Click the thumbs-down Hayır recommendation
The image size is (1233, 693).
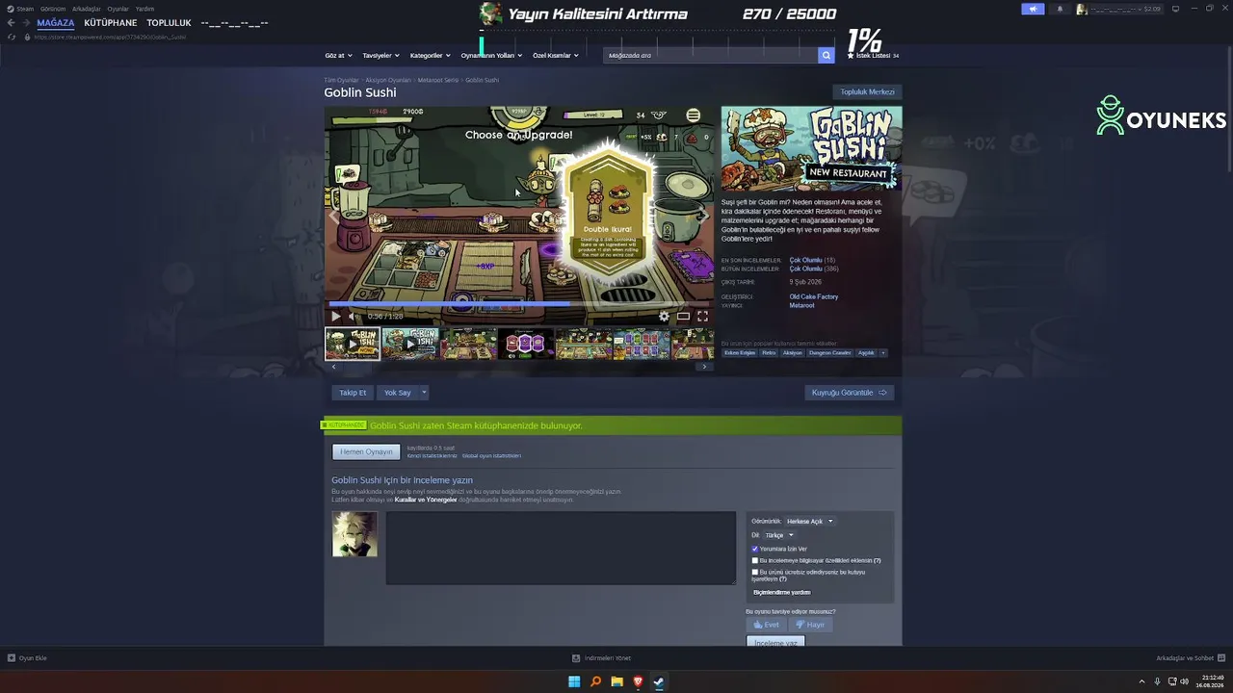tap(810, 625)
